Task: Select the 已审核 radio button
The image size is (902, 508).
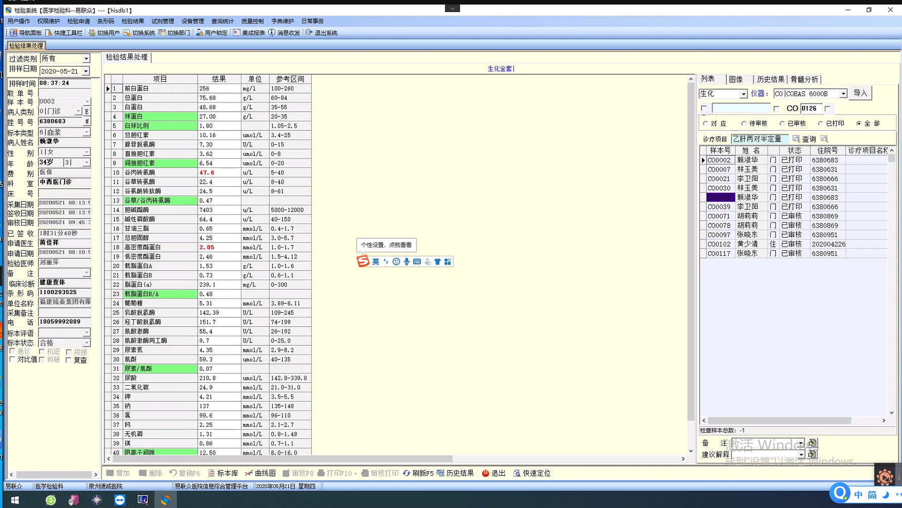Action: click(782, 124)
